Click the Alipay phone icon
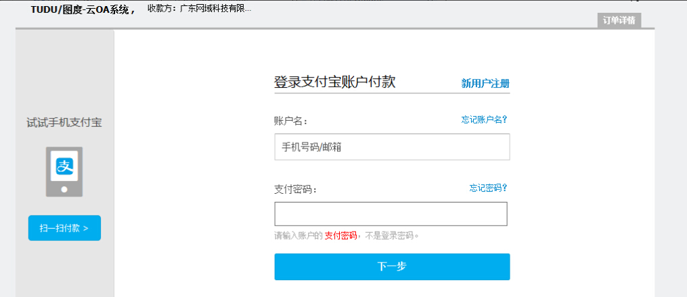This screenshot has height=297, width=687. click(64, 171)
